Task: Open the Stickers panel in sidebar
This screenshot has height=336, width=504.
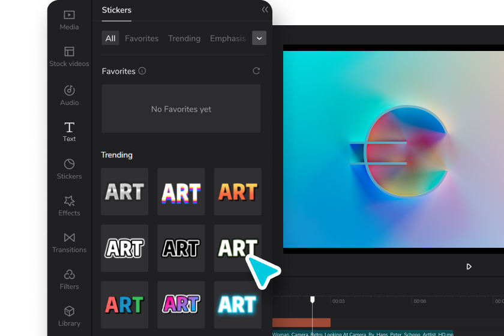Action: click(x=69, y=169)
